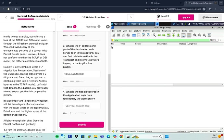224x140 pixels.
Task: Click the zoom in icon in Wireshark toolbar
Action: click(195, 35)
